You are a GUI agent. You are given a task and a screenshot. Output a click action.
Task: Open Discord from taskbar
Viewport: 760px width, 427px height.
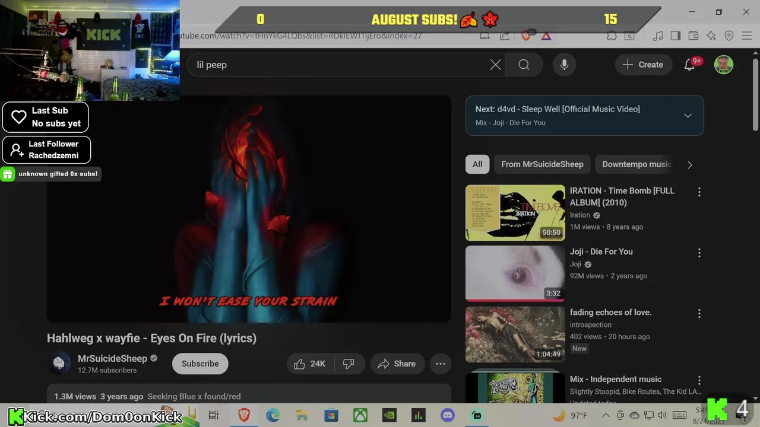coord(447,415)
